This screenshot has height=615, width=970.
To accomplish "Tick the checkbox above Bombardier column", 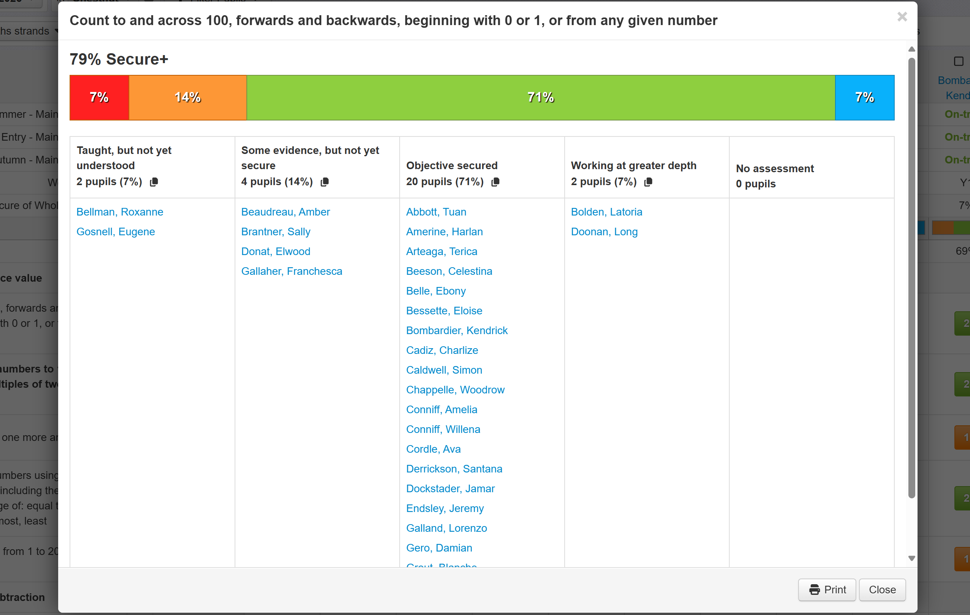I will click(x=958, y=61).
